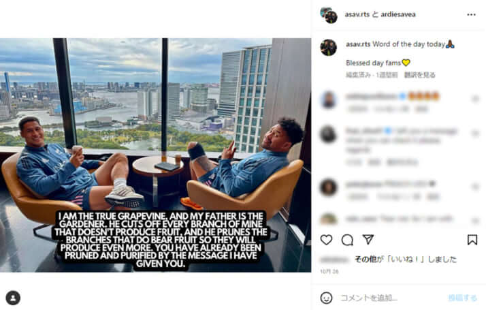Like the third comment with small heart
Viewport: 486px width, 310px height.
pyautogui.click(x=475, y=187)
